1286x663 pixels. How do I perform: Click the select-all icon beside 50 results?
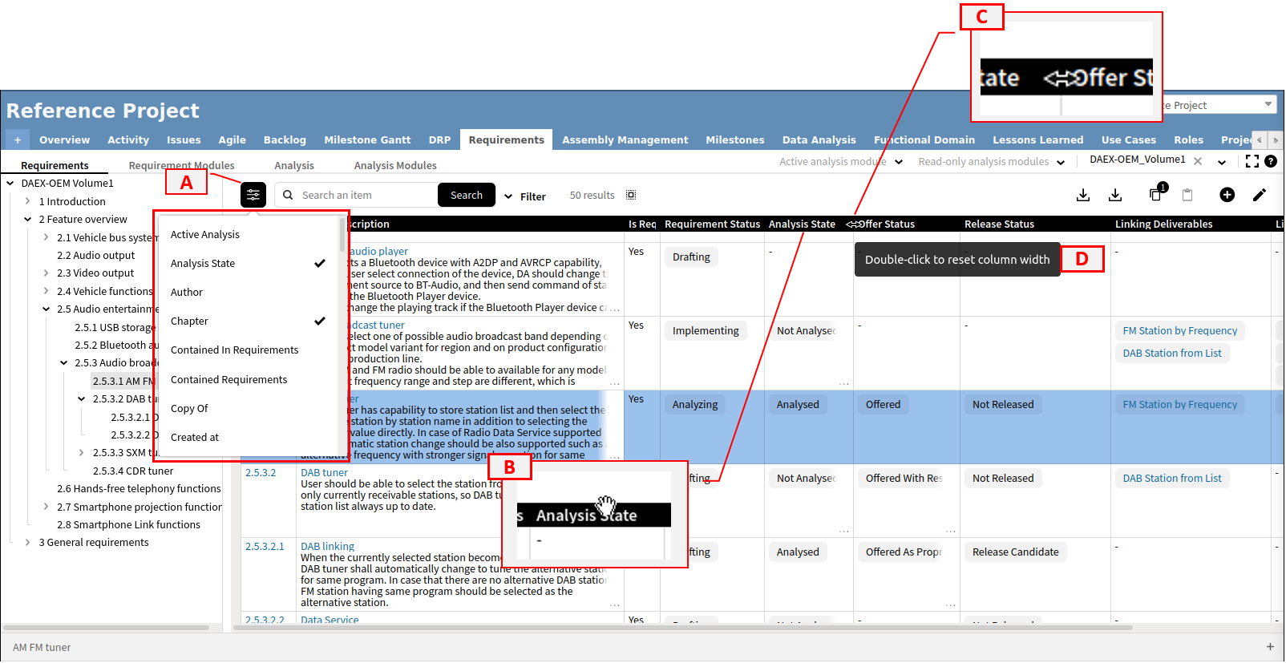[x=631, y=195]
